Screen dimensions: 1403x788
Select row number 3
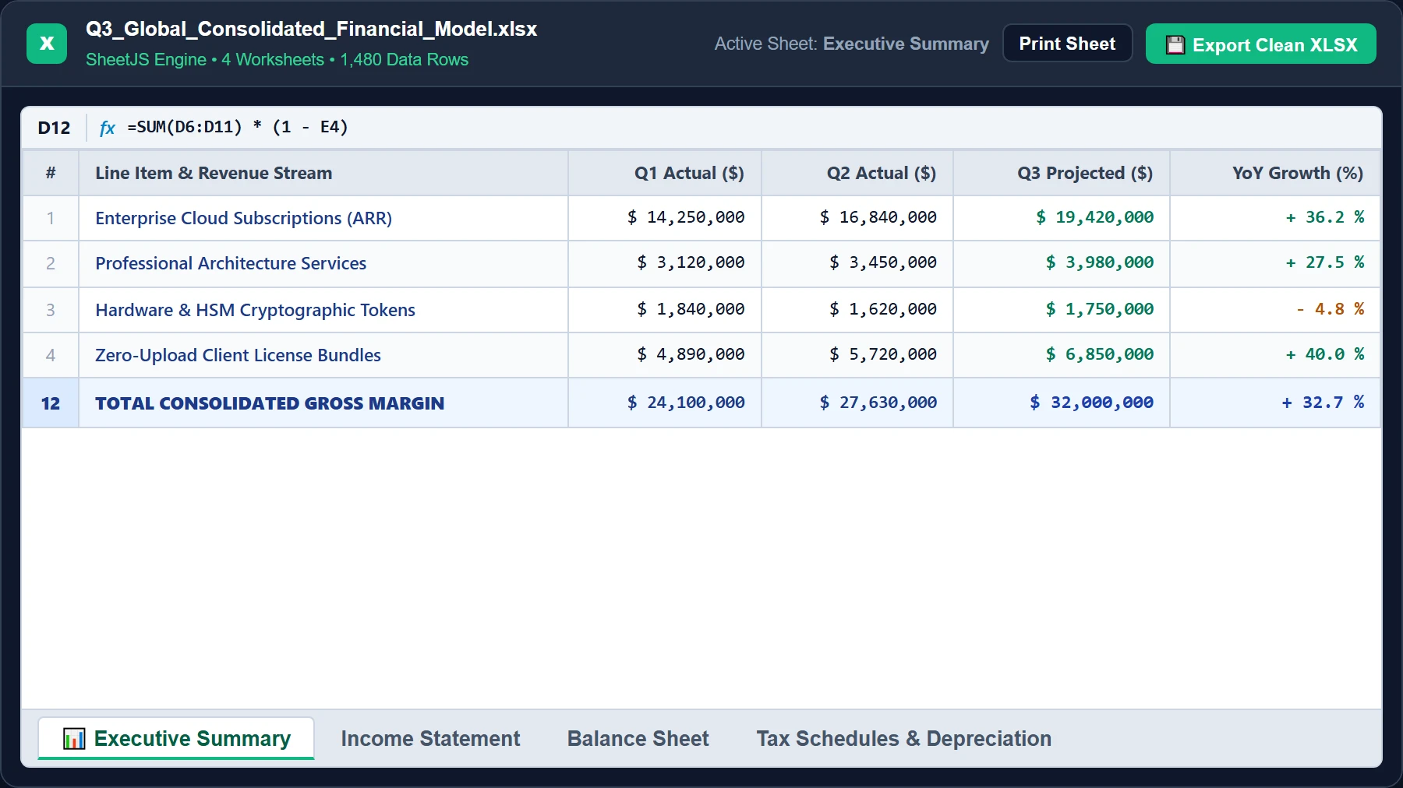coord(51,310)
